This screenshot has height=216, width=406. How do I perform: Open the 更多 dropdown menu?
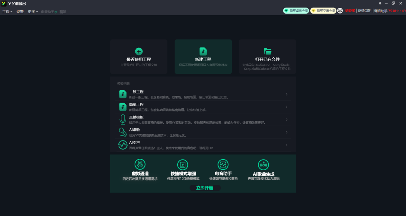32,12
